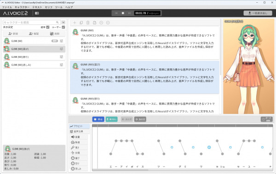
Task: Click the GUMI character standing portrait
Action: 248,67
